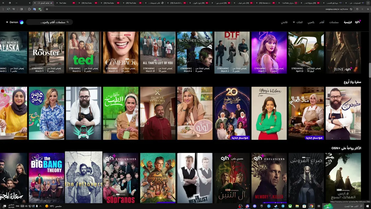Go back with browser back arrow
The image size is (371, 209).
[x=368, y=9]
